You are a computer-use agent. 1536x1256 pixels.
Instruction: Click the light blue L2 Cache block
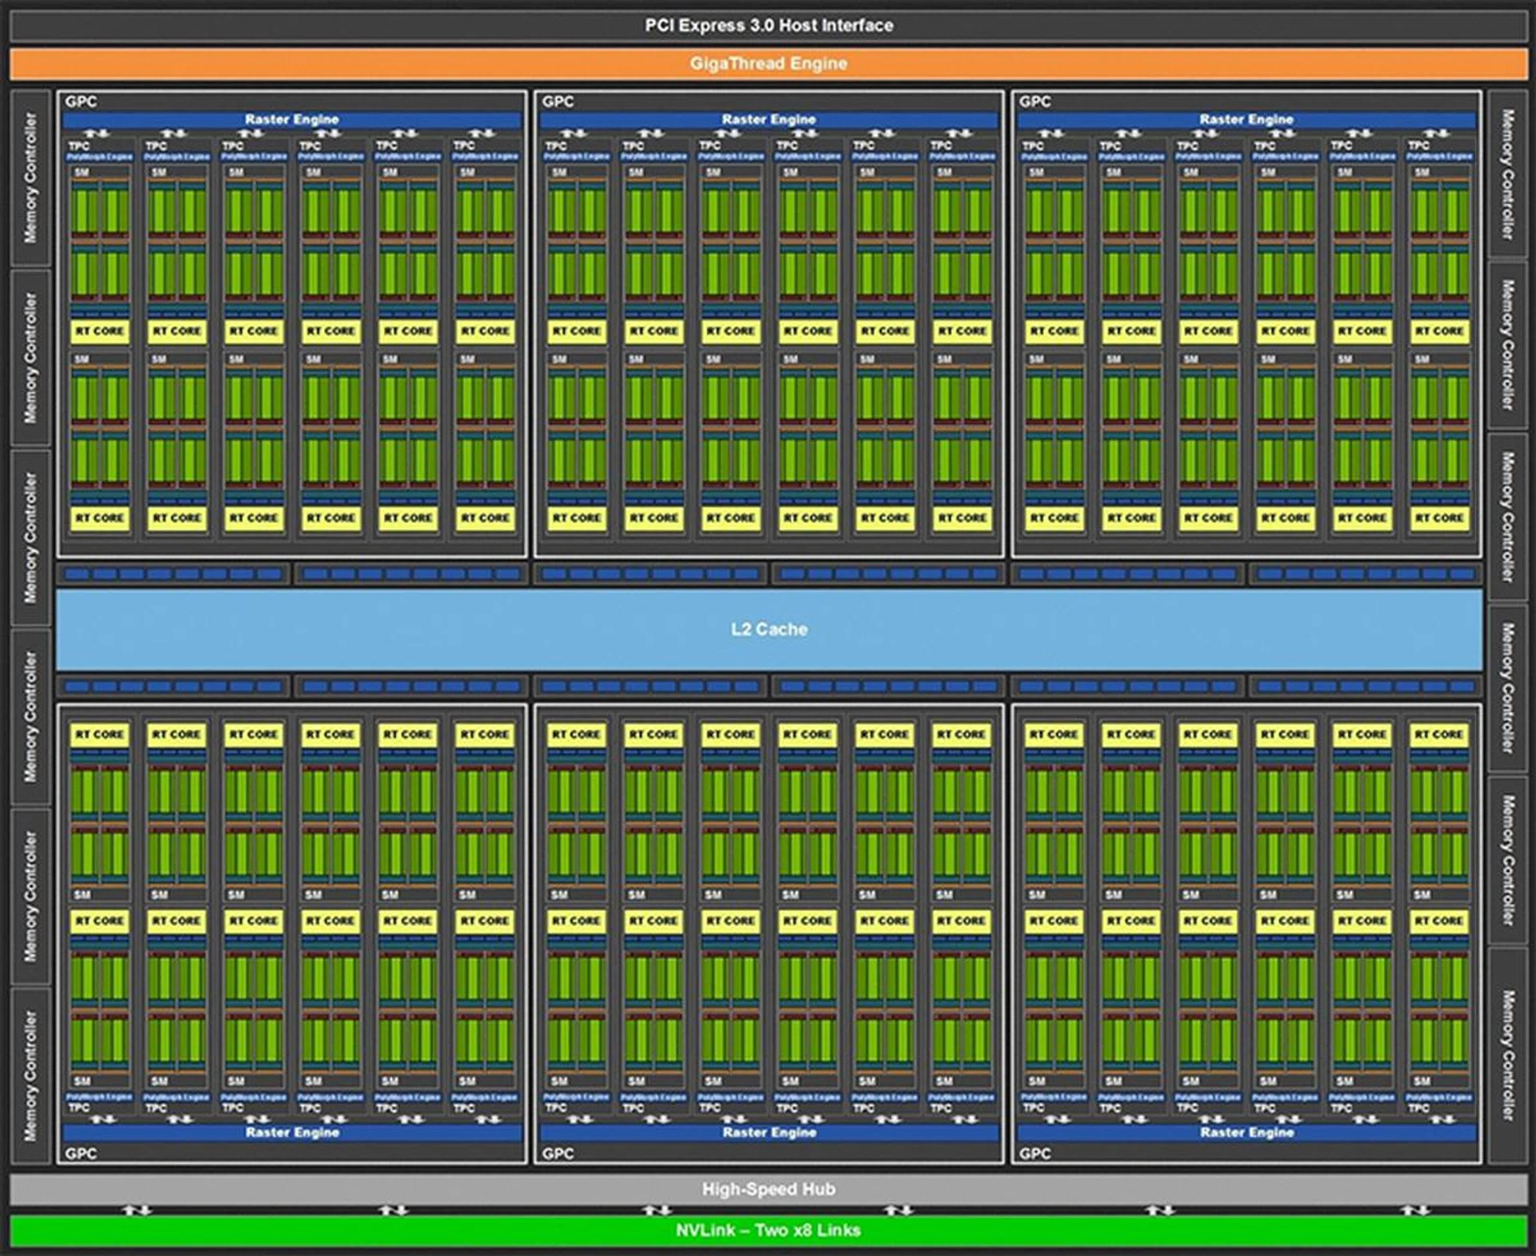[768, 630]
